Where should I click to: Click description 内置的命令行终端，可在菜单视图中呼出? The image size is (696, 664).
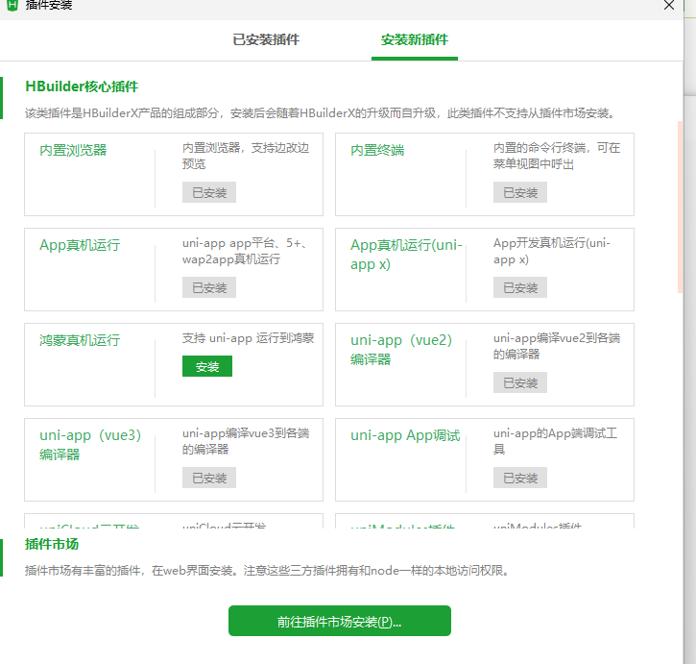point(557,156)
